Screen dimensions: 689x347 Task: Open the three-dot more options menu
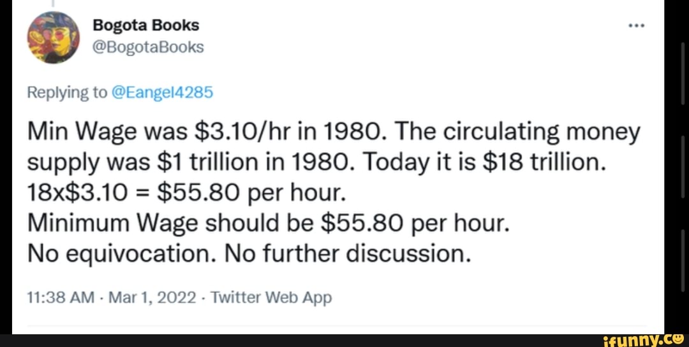pyautogui.click(x=637, y=27)
